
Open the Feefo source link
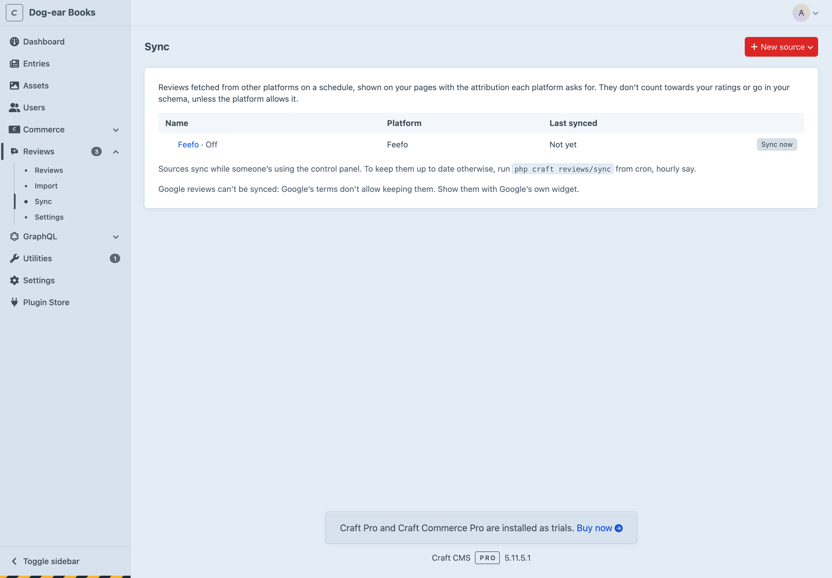[x=188, y=144]
